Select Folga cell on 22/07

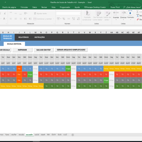pos(106,80)
